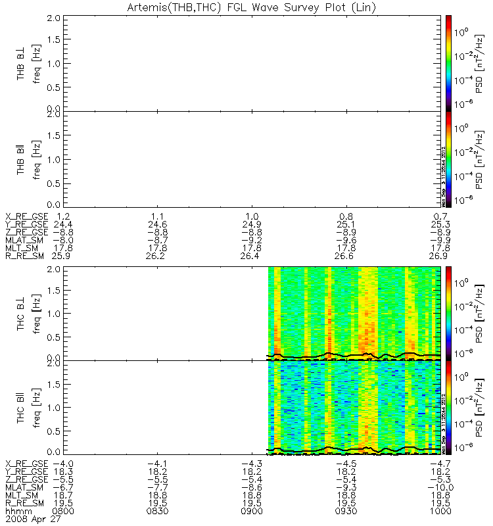Click the THB Y_RE_GSE value '24.4'

[63, 224]
